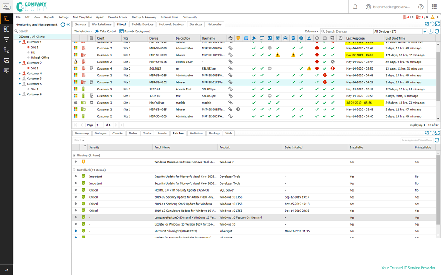This screenshot has height=275, width=441.
Task: Select the Raleigh Office site
Action: (40, 58)
